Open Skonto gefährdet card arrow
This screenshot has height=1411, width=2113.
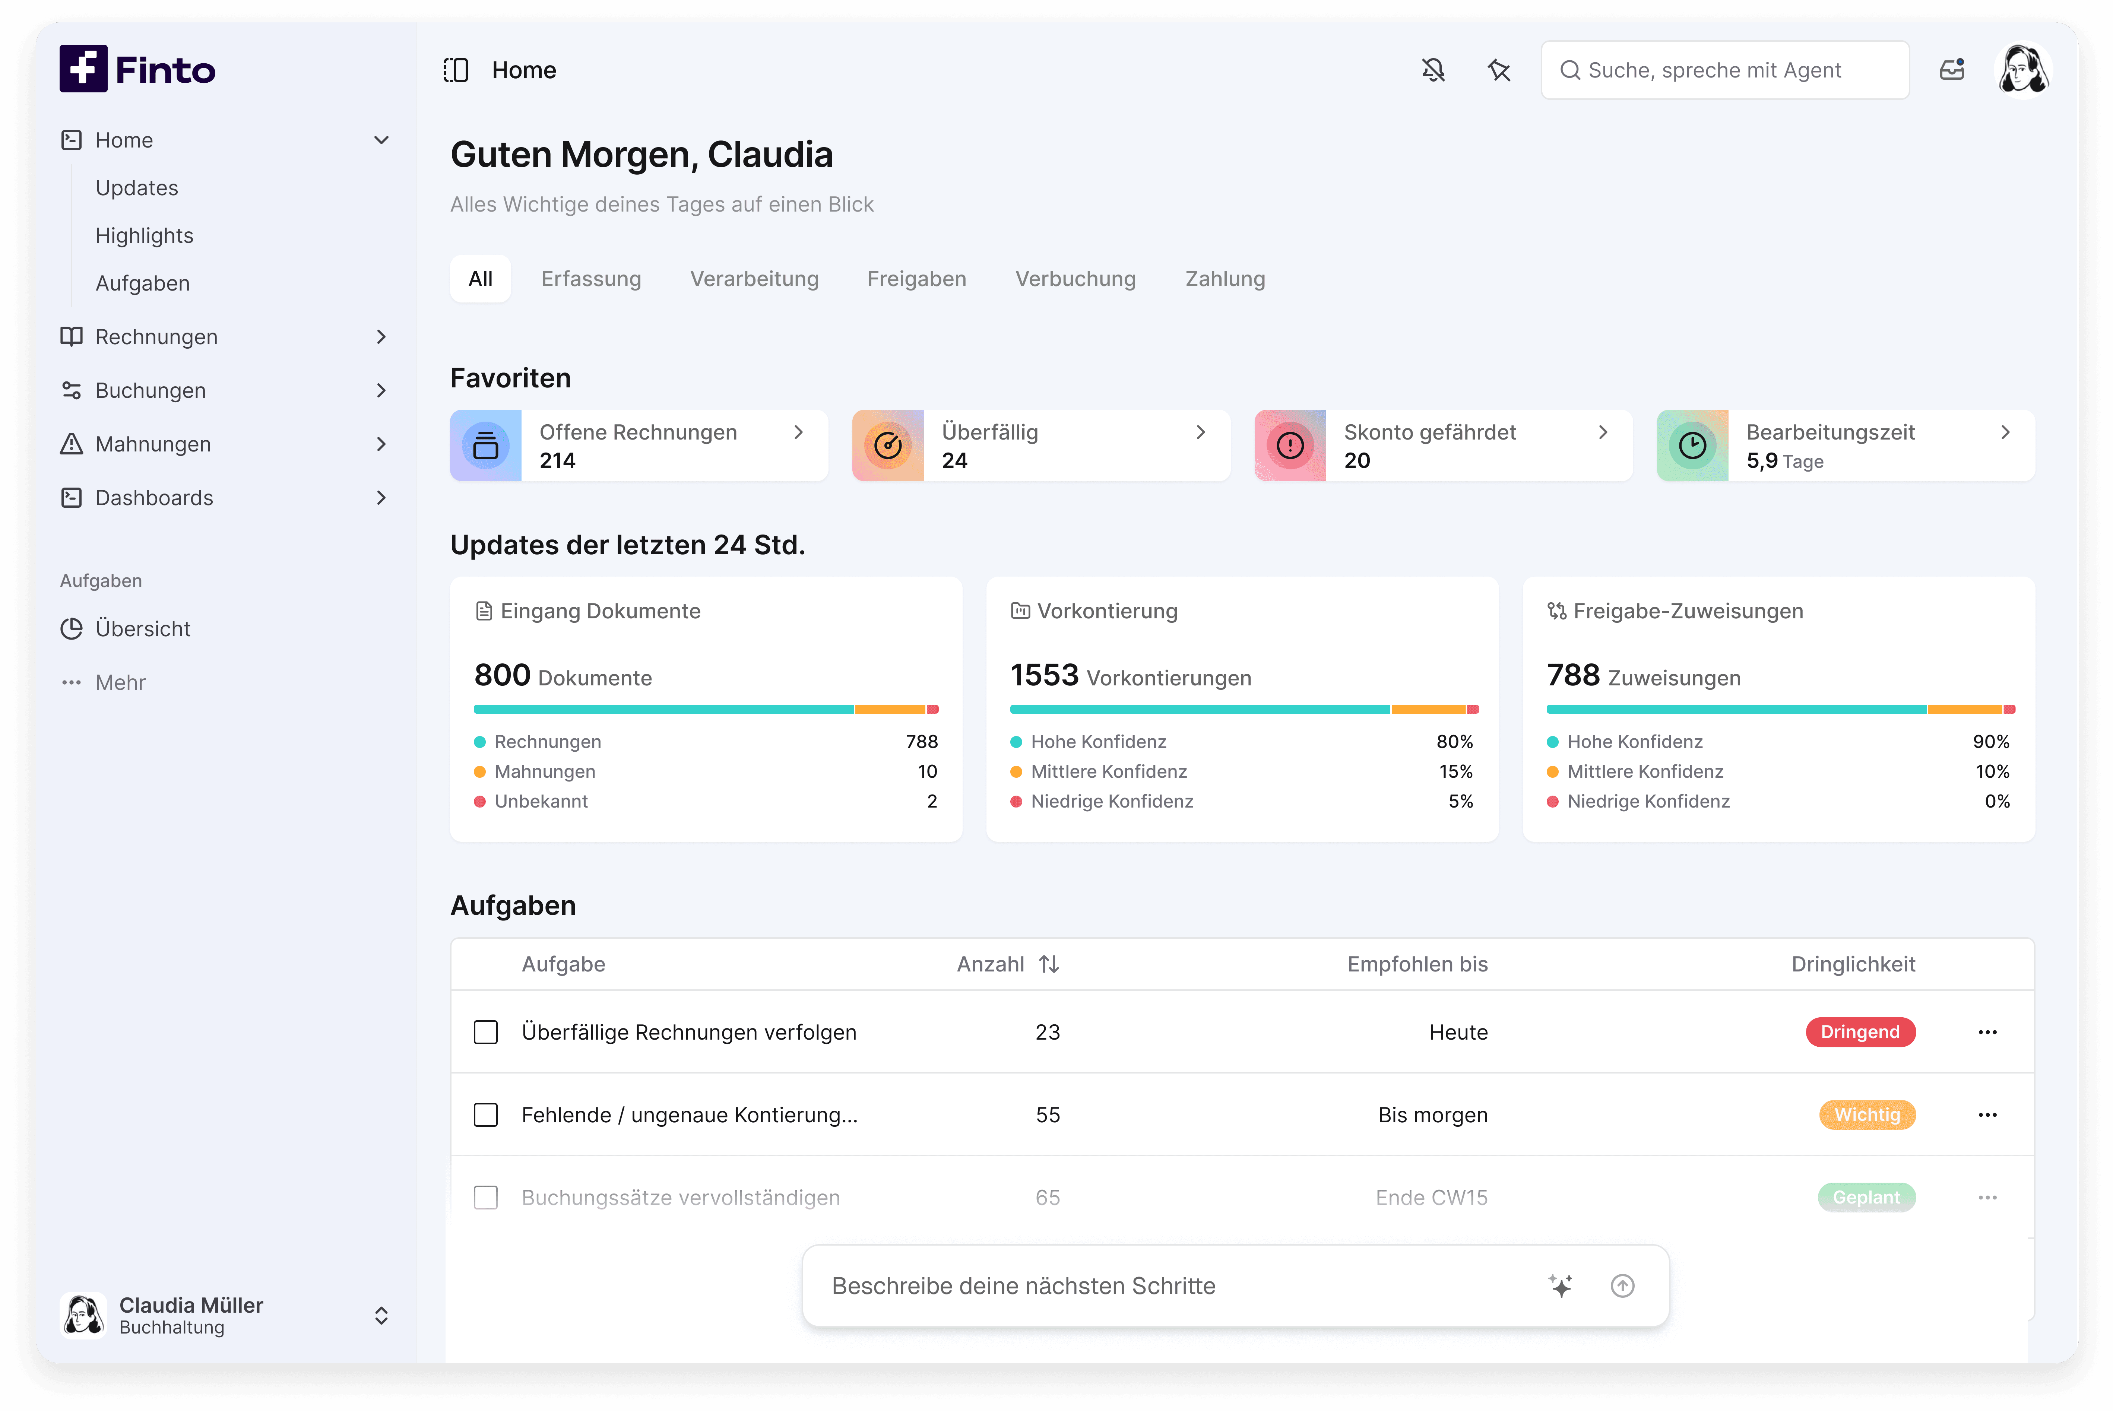(1603, 432)
